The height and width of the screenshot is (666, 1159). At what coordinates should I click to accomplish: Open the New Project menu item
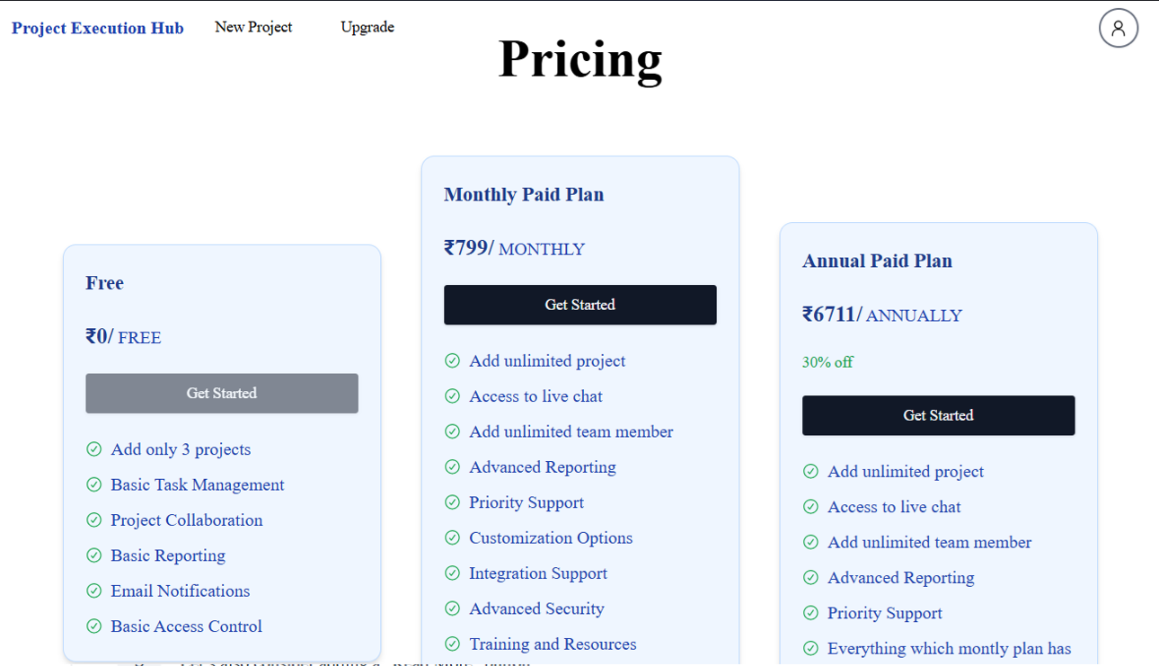[253, 27]
